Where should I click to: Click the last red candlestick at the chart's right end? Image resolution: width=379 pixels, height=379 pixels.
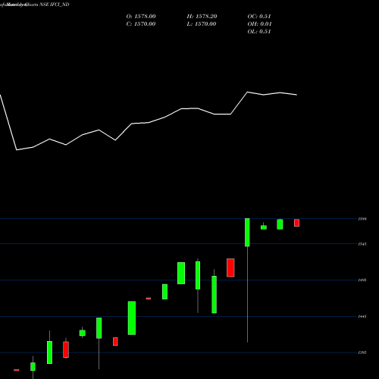pos(296,223)
